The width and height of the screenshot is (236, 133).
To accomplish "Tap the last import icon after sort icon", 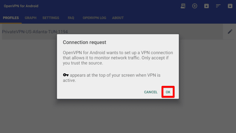I will coord(230,6).
